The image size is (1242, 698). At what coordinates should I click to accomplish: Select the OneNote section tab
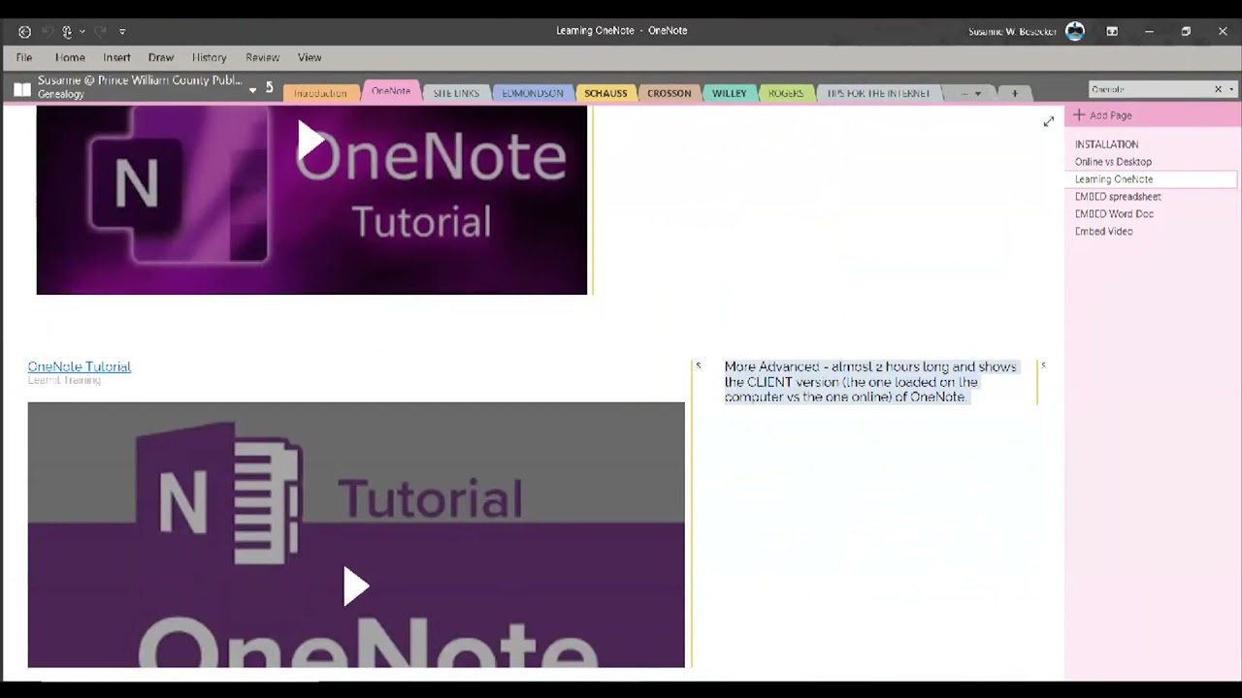[391, 91]
